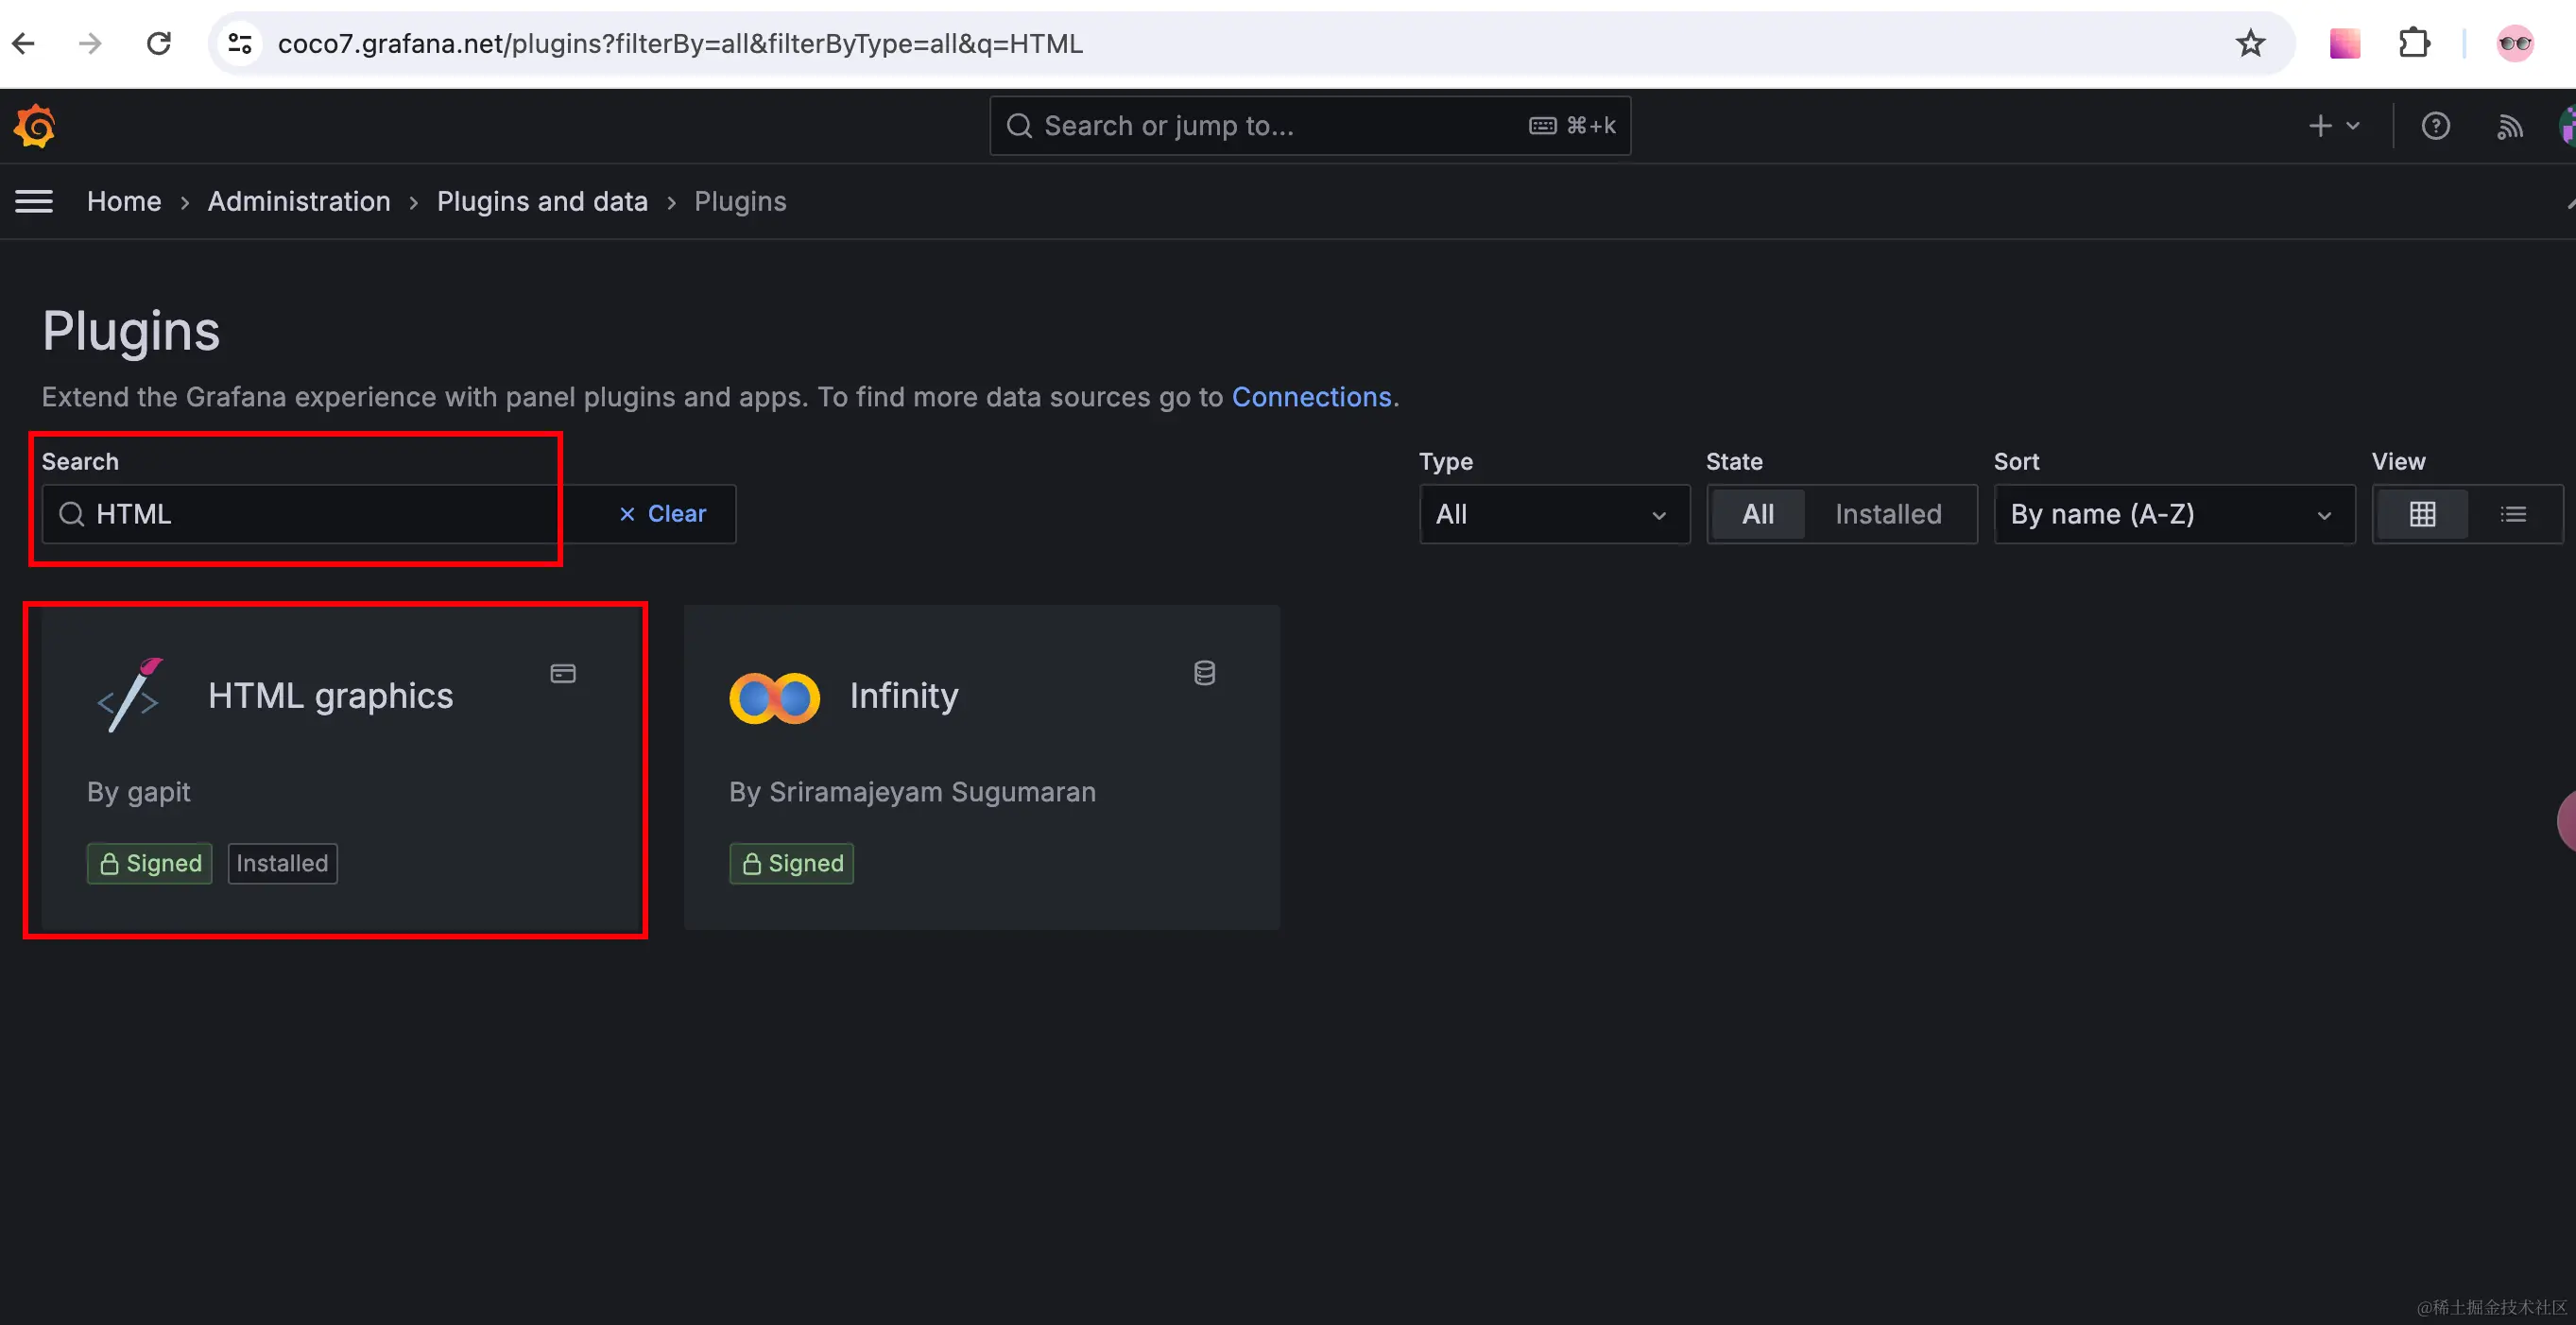Image resolution: width=2576 pixels, height=1325 pixels.
Task: Open the news feed RSS icon
Action: (2510, 126)
